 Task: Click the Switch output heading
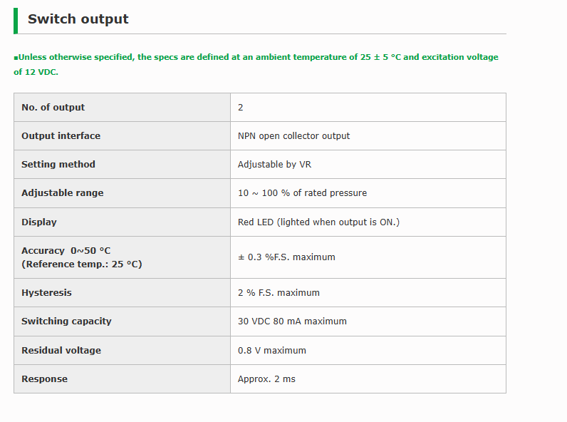(78, 19)
